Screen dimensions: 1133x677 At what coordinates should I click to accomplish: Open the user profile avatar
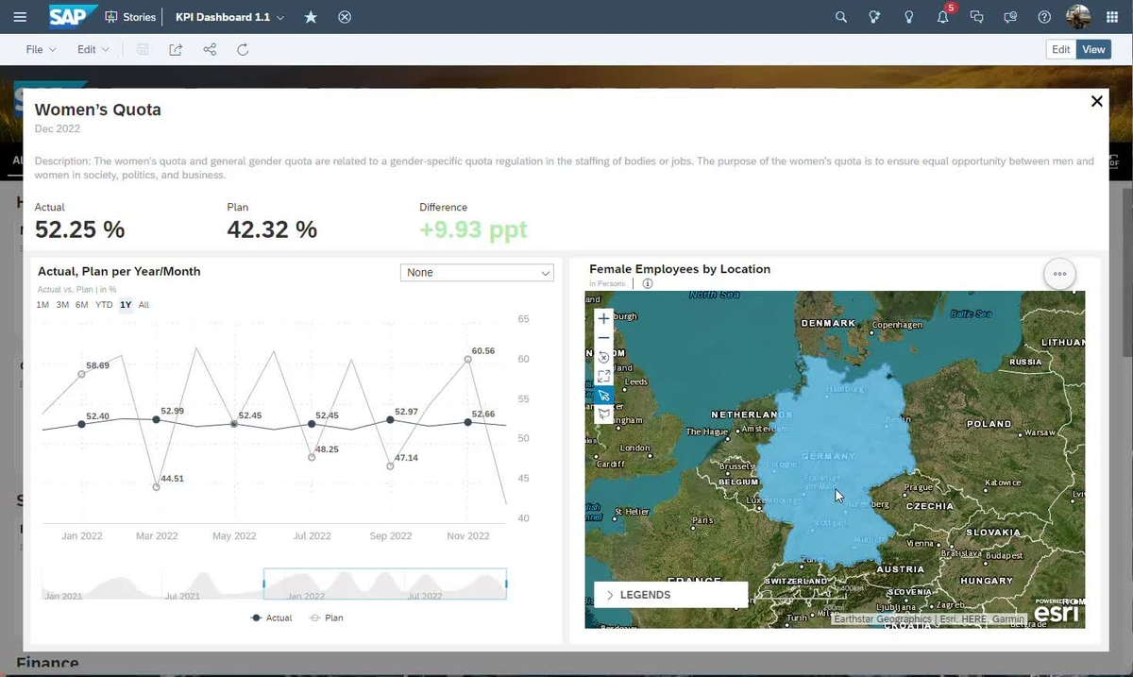pos(1077,16)
